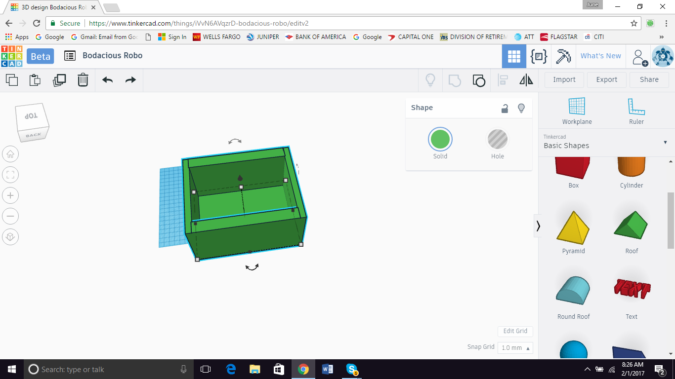Select the Round Roof shape
This screenshot has height=379, width=675.
573,298
